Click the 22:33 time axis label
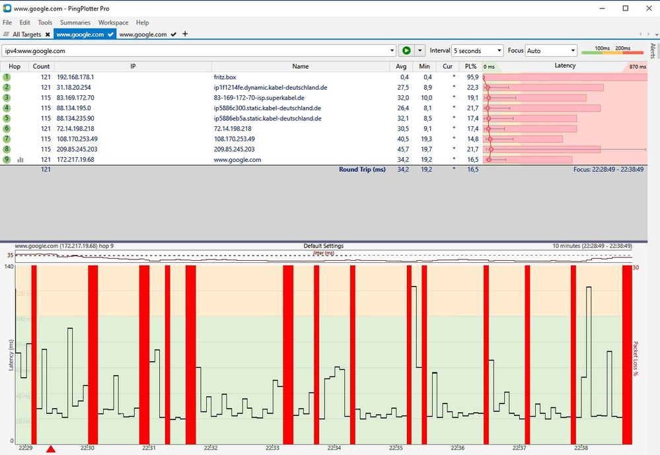Viewport: 660px width, 455px height. [x=272, y=448]
